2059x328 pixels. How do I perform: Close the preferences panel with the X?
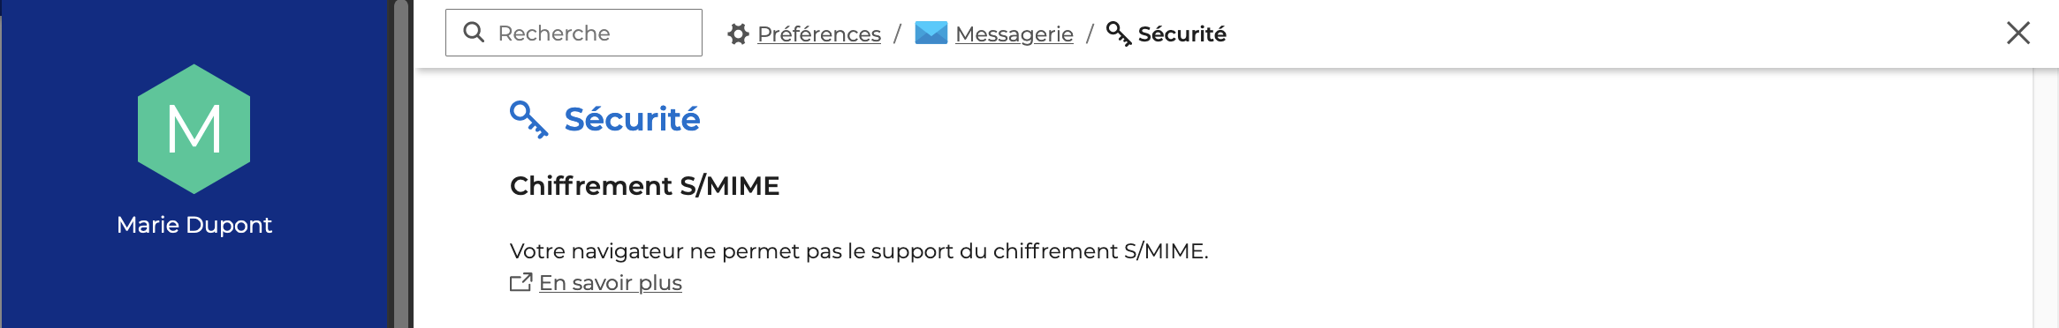2018,34
